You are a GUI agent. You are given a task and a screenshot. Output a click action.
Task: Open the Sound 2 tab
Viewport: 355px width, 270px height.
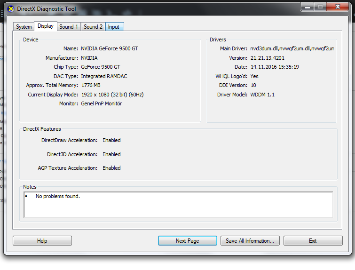point(93,27)
